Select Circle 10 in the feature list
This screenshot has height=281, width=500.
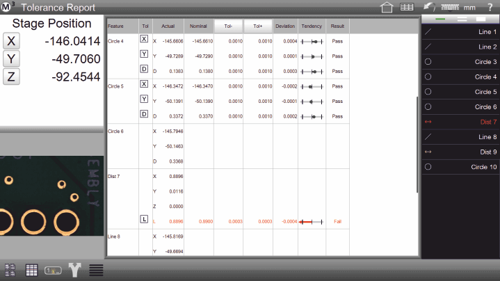coord(460,167)
